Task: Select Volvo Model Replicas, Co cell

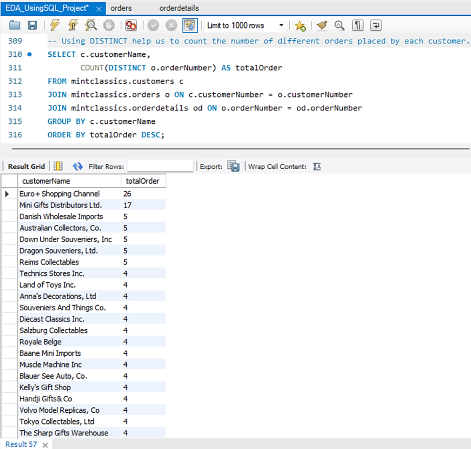Action: (70, 410)
